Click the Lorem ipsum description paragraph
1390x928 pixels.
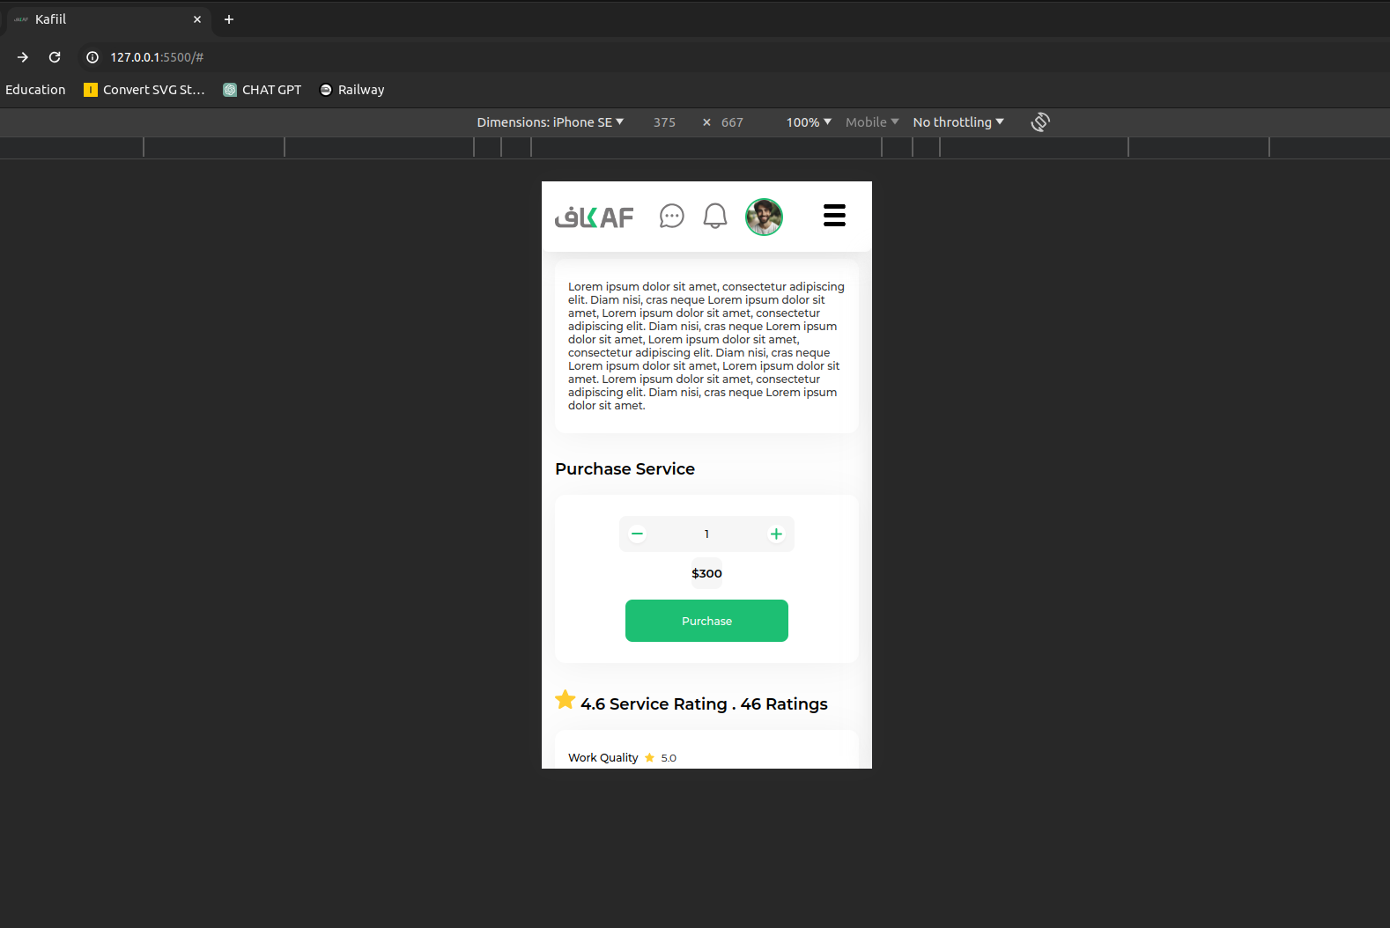click(x=706, y=346)
